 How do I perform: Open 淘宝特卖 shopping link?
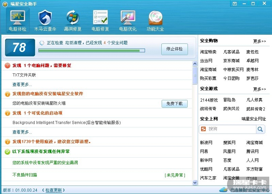pyautogui.click(x=208, y=52)
